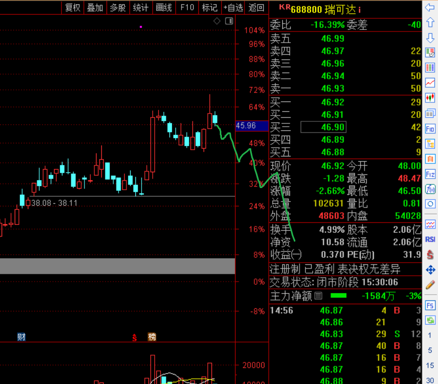
Task: Click the green refresh sidebar icon
Action: point(430,320)
